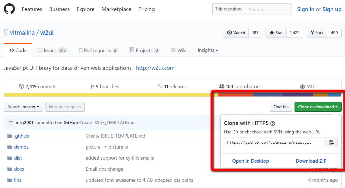View the MIT license
This screenshot has height=188, width=345.
[307, 87]
